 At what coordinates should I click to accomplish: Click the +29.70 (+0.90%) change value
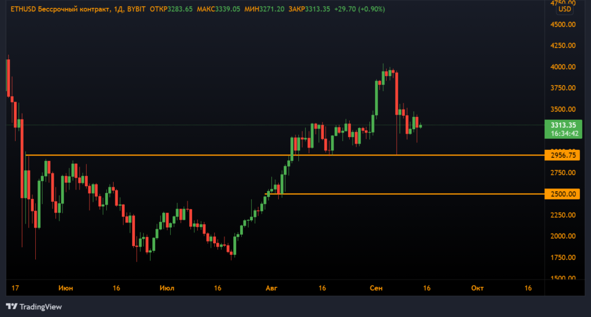[x=362, y=10]
